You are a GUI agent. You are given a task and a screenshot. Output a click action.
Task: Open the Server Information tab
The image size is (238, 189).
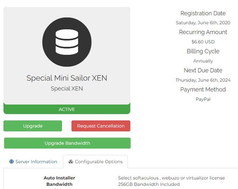coord(33,162)
